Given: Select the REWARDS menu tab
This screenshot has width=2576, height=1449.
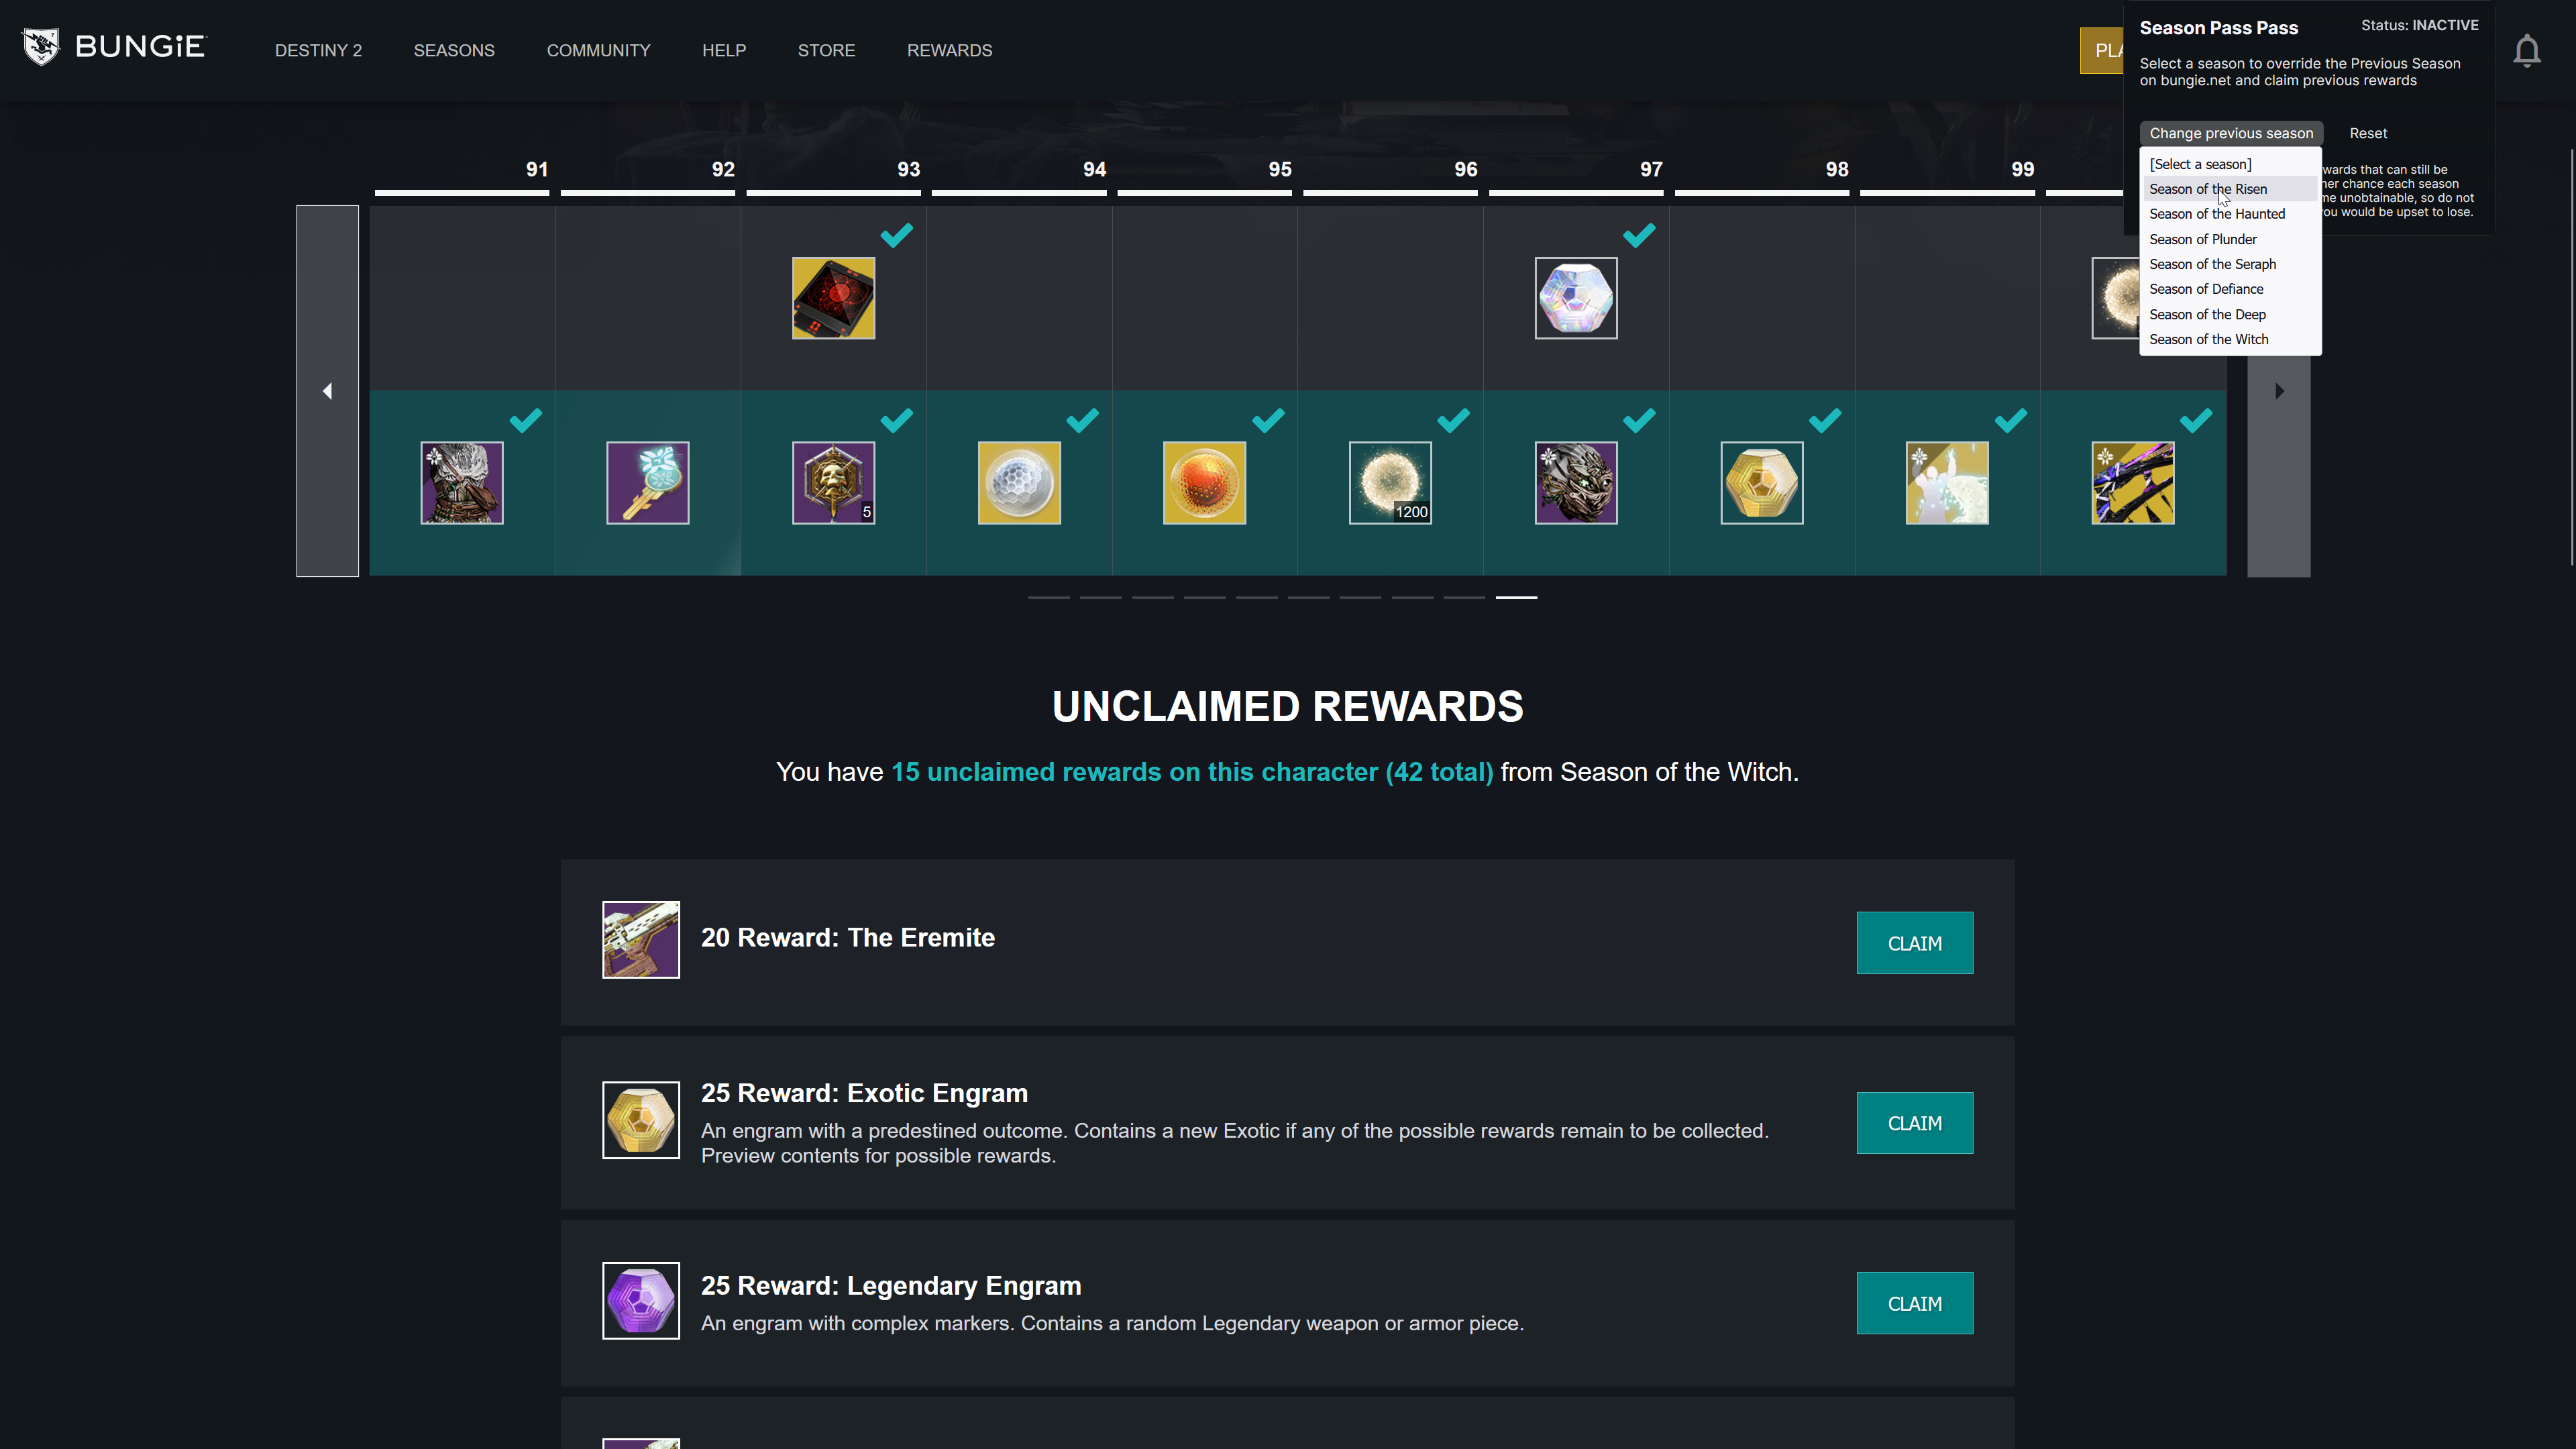Looking at the screenshot, I should tap(949, 50).
